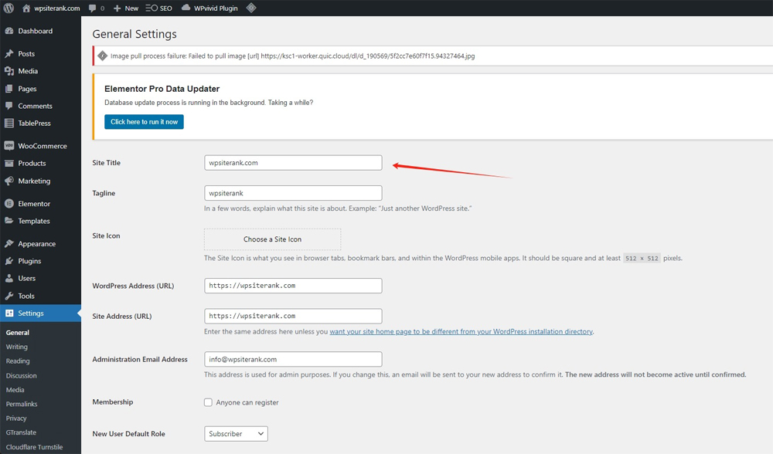773x454 pixels.
Task: Click the General Settings page heading
Action: (x=135, y=34)
